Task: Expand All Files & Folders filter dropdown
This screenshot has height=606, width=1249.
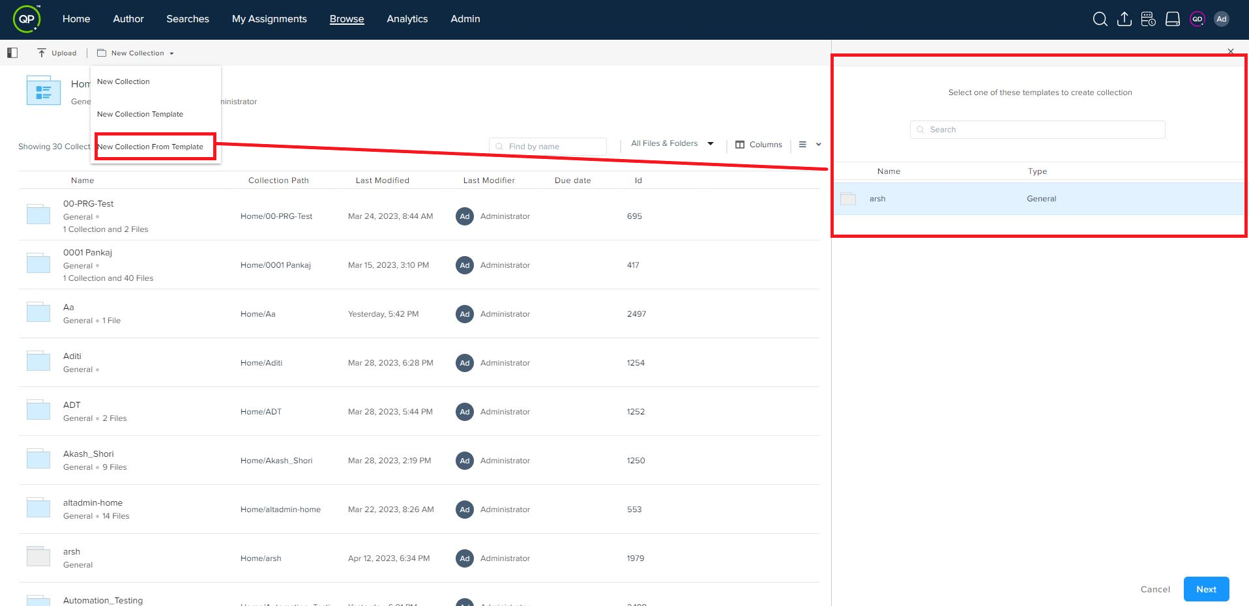Action: click(672, 143)
